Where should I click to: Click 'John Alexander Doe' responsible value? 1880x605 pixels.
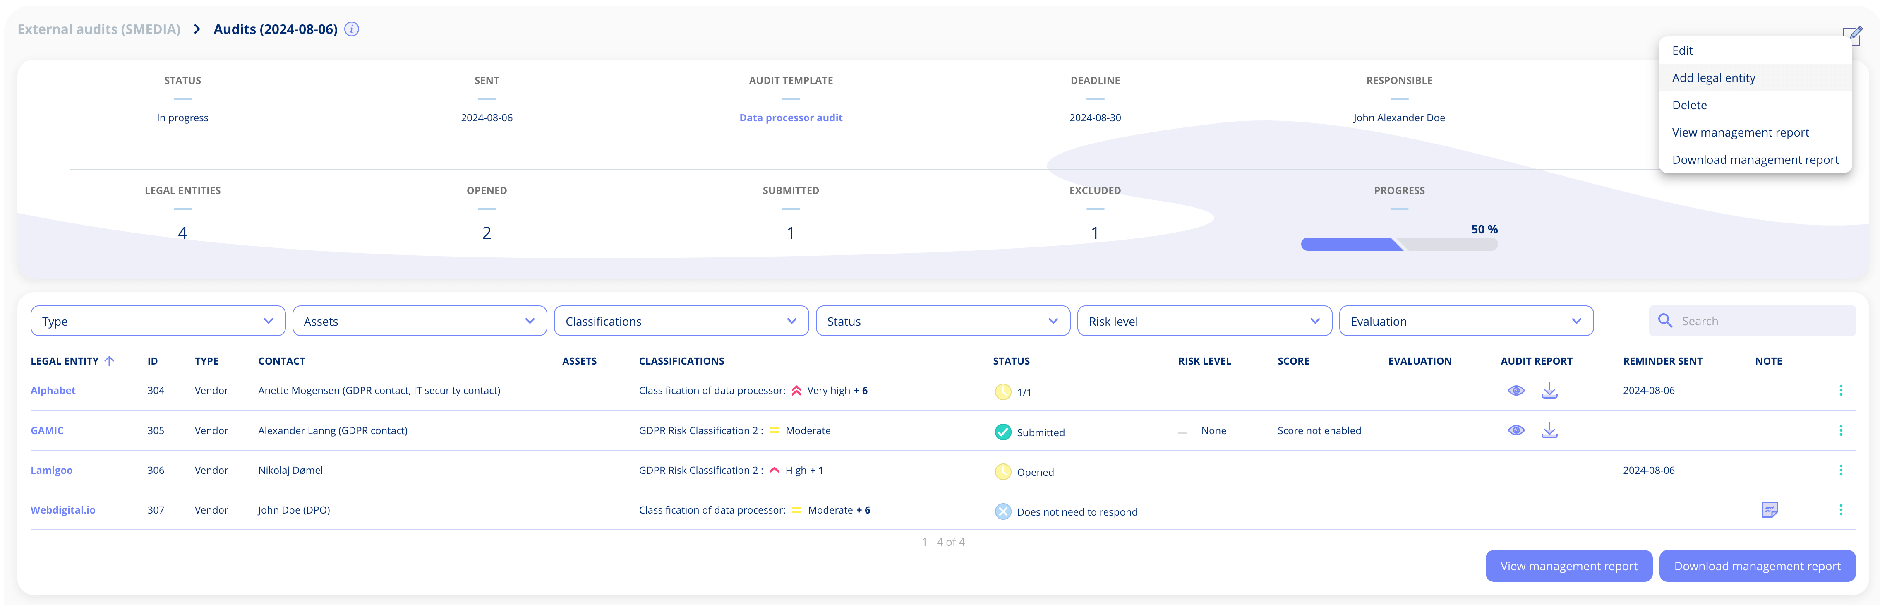click(x=1398, y=118)
